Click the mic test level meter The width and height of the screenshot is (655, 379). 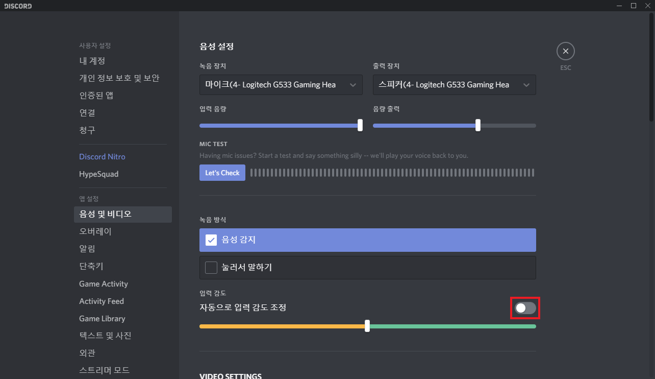coord(392,173)
